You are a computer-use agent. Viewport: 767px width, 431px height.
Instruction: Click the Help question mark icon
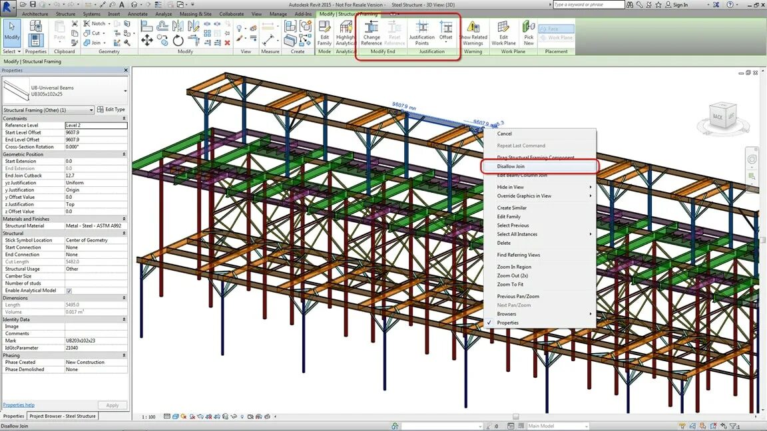(730, 5)
